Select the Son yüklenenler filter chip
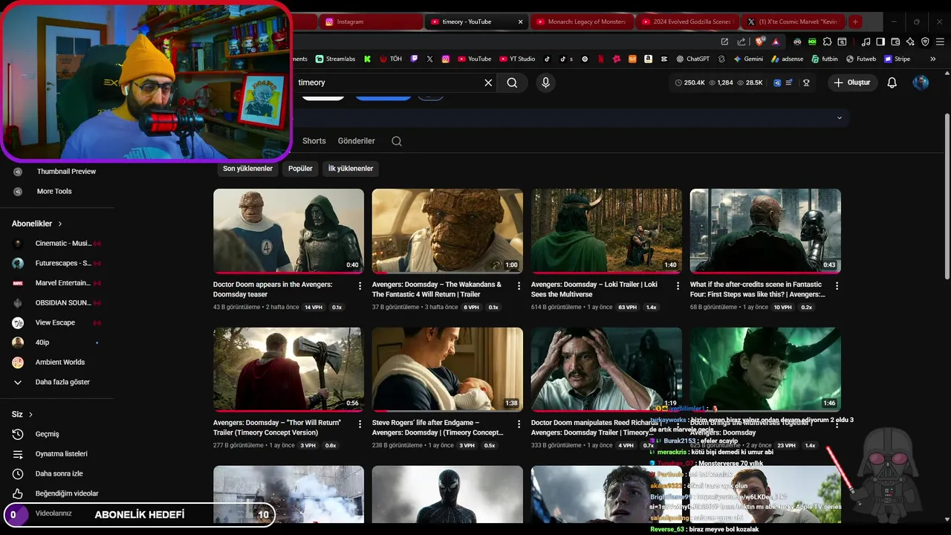The width and height of the screenshot is (951, 535). pos(248,169)
